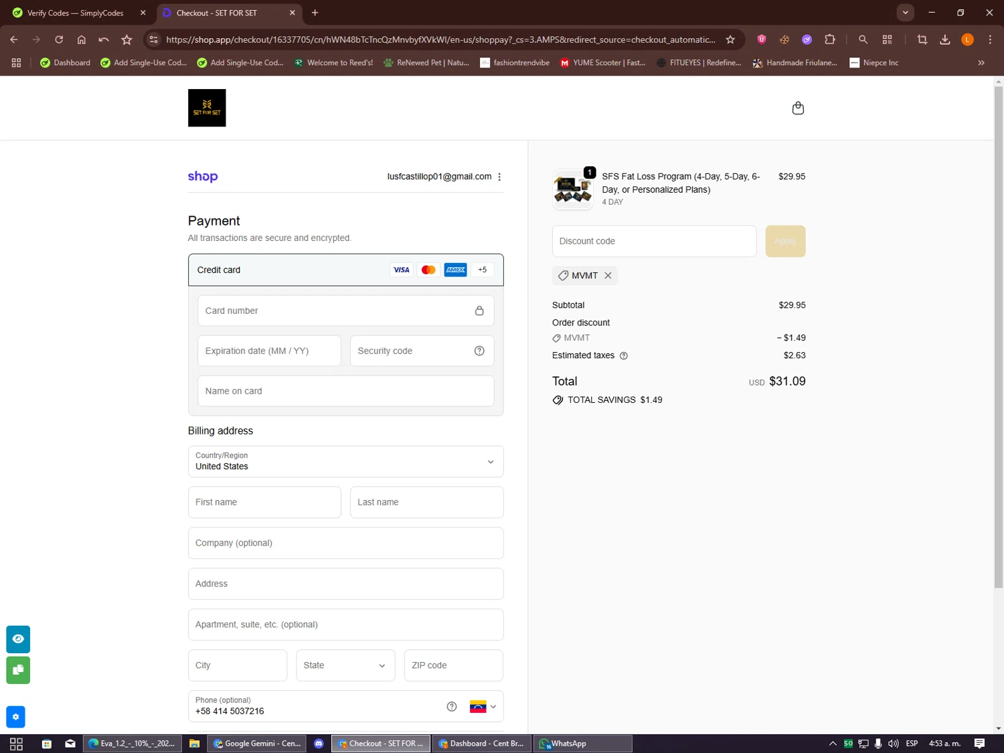Click the site information icon in the address bar
Screen dimensions: 1004x753
tap(154, 39)
